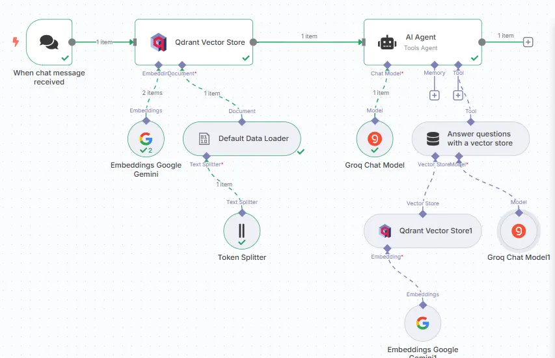This screenshot has width=555, height=358.
Task: Select the Groq Chat Model1 node
Action: (519, 231)
